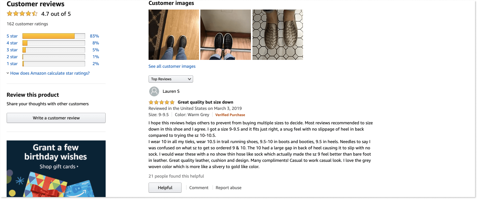Image resolution: width=477 pixels, height=199 pixels.
Task: Filter by 5 star reviews
Action: [12, 36]
